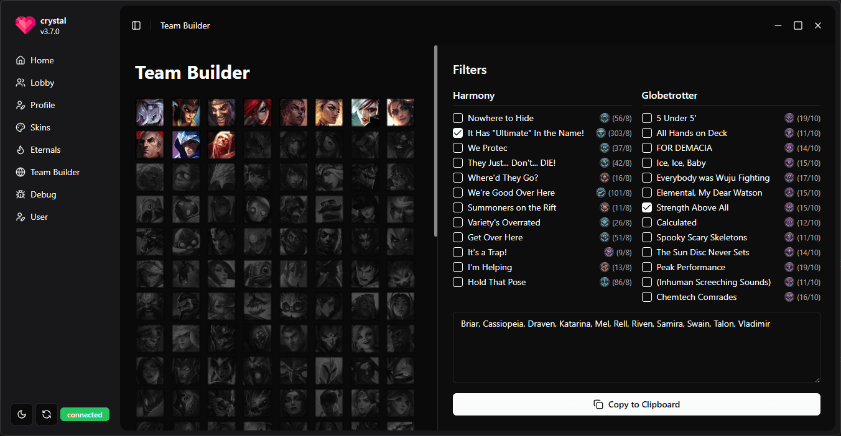Toggle the dark mode moon icon
The width and height of the screenshot is (841, 436).
coord(21,414)
